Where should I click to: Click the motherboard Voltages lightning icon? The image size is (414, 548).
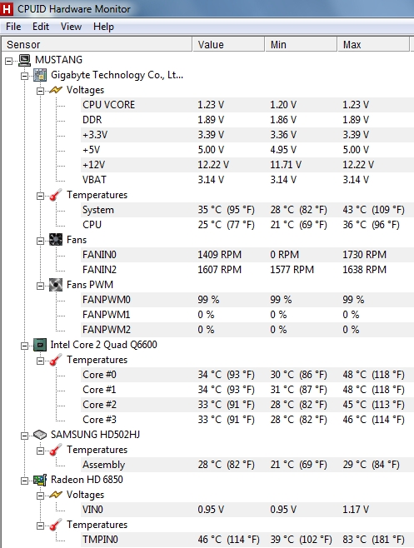[56, 90]
